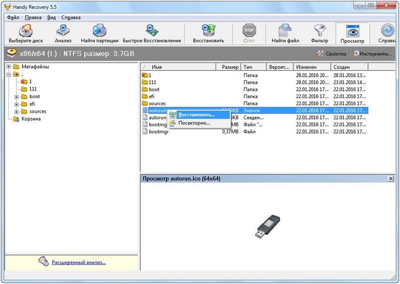This screenshot has height=284, width=400.
Task: Toggle the Просмотр preview pane button
Action: pos(352,34)
